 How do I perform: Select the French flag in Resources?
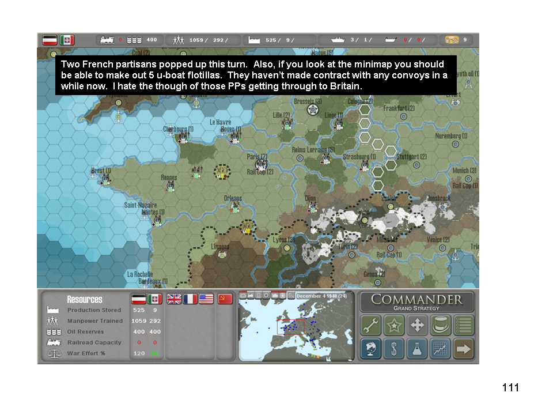tap(190, 299)
